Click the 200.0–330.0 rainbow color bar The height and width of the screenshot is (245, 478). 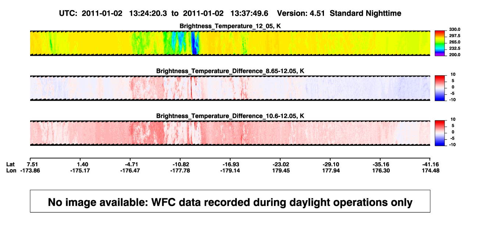[x=440, y=43]
